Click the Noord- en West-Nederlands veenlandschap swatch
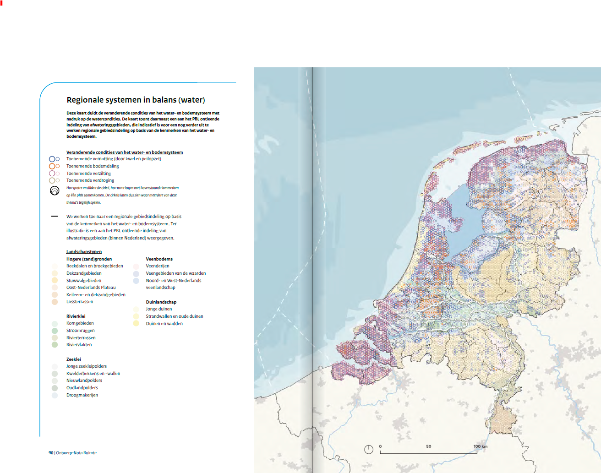601x473 pixels. pyautogui.click(x=136, y=281)
